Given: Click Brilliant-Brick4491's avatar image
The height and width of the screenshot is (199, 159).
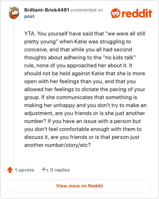Looking at the screenshot, I should [14, 13].
